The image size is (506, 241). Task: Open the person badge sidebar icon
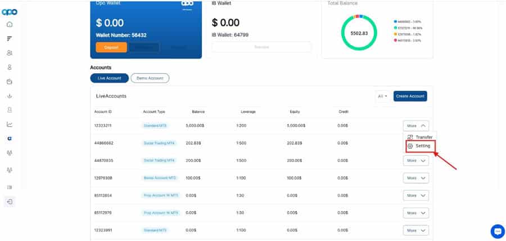[x=10, y=110]
